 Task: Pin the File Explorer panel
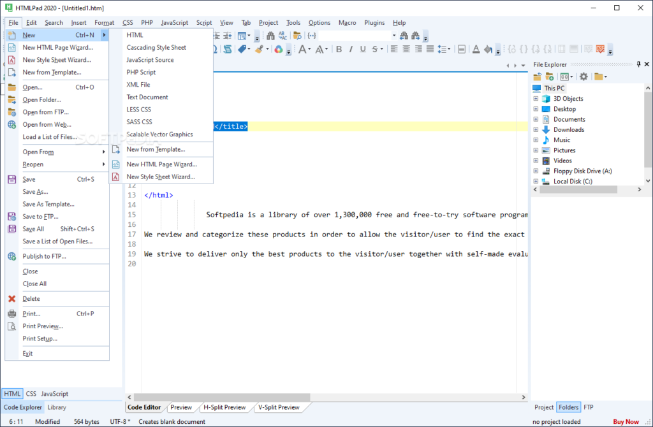coord(639,64)
